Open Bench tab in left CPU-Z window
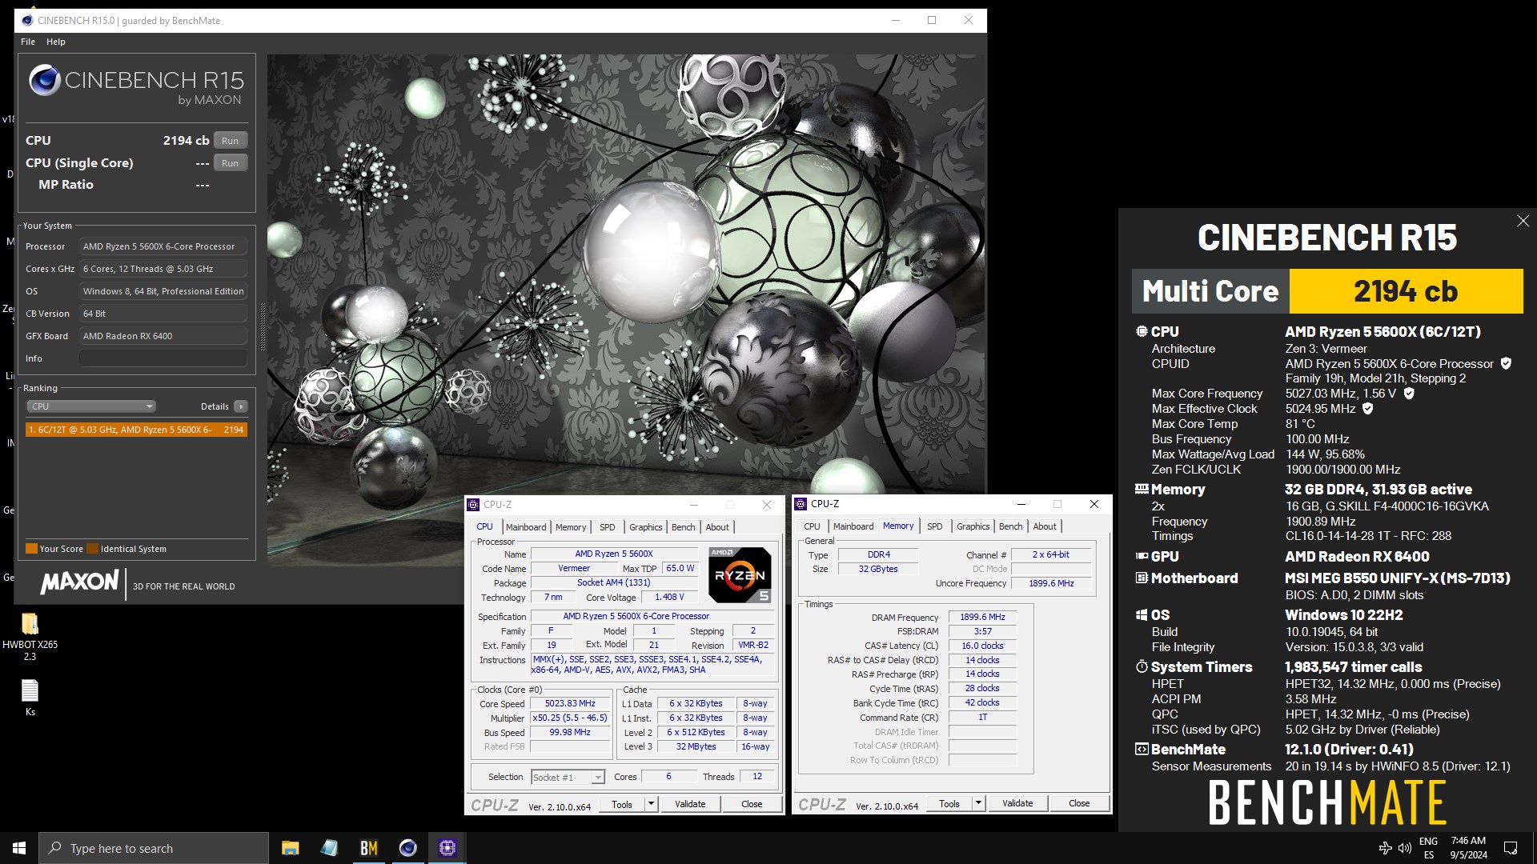 tap(683, 527)
